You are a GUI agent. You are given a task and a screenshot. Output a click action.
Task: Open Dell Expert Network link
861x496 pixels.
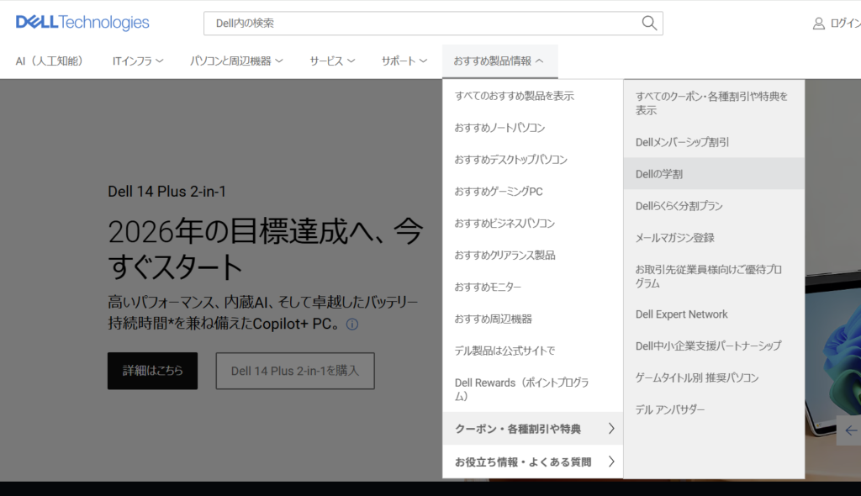[x=682, y=314]
